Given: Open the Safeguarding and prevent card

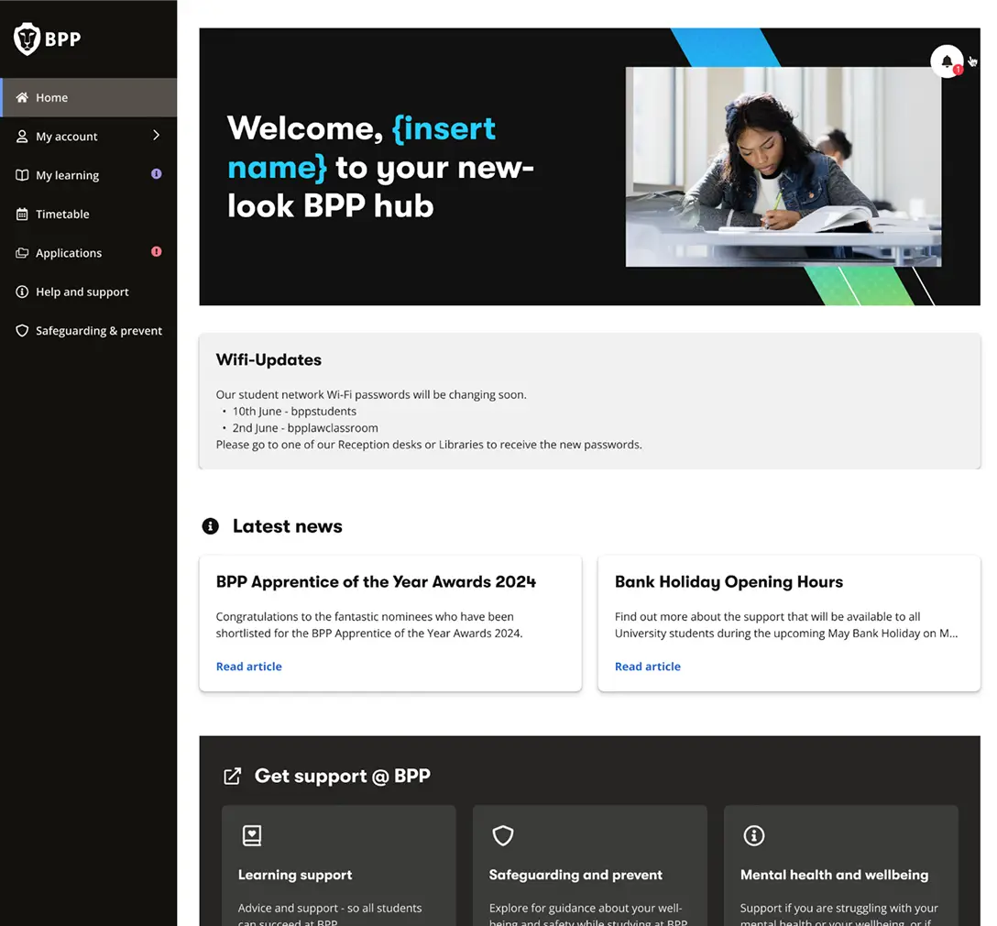Looking at the screenshot, I should point(589,865).
